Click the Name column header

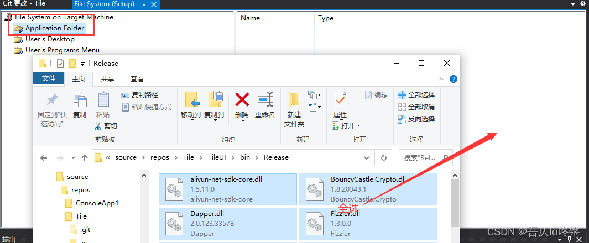(x=250, y=18)
